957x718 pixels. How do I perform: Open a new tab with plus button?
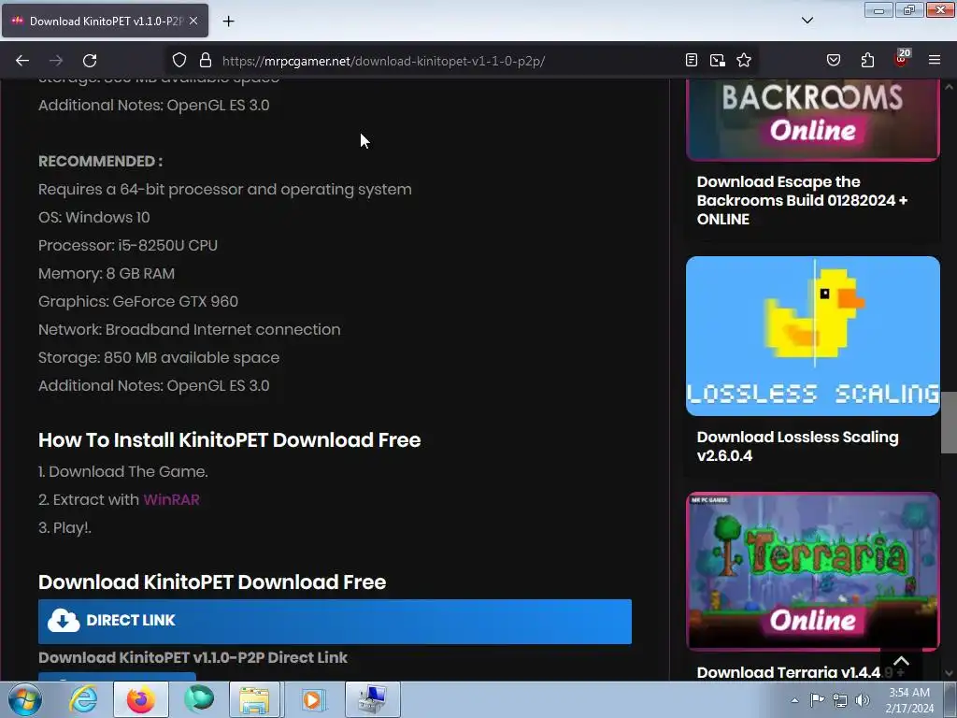[228, 22]
